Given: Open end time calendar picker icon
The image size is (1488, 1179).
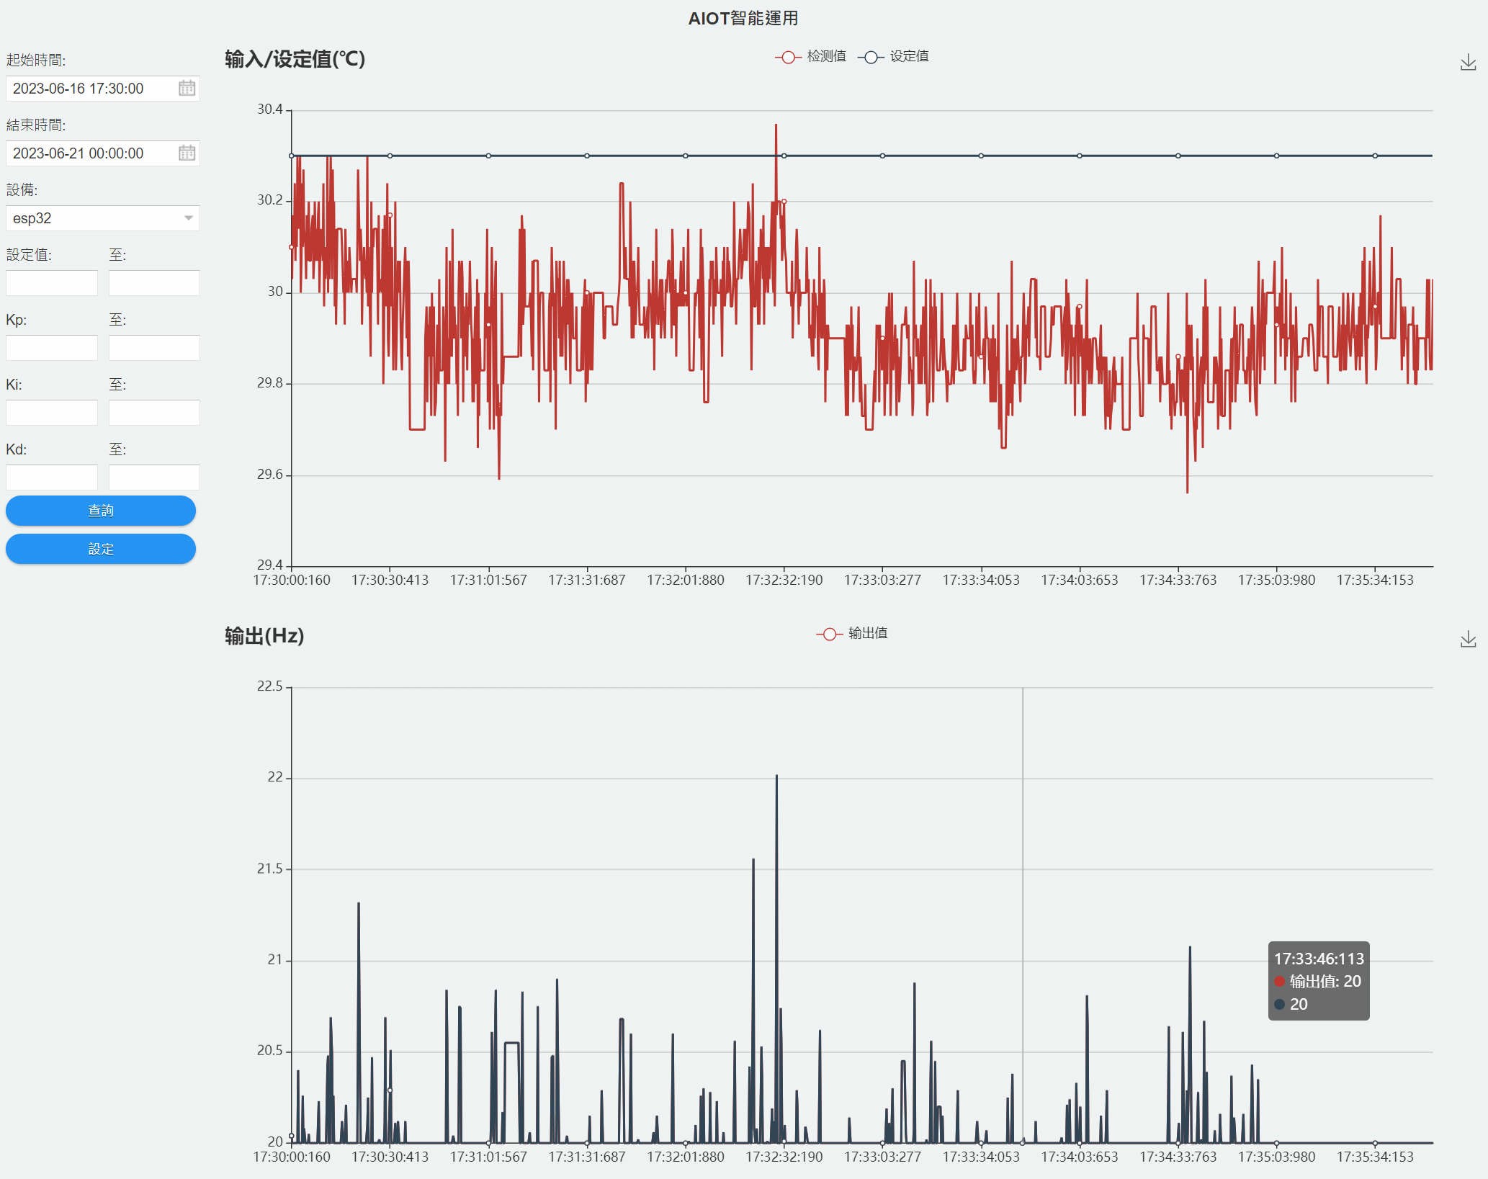Looking at the screenshot, I should (x=187, y=153).
